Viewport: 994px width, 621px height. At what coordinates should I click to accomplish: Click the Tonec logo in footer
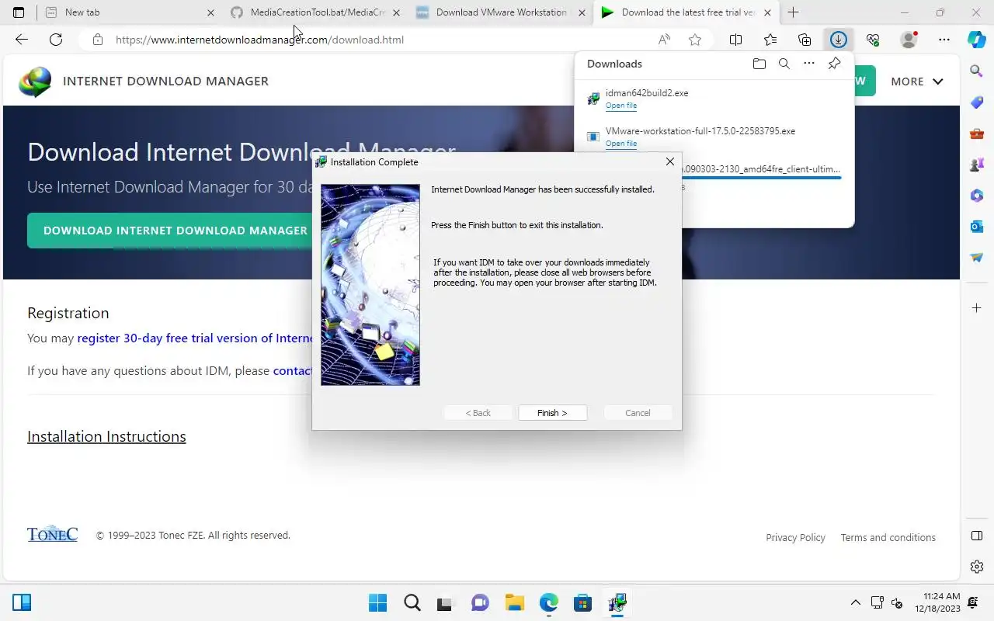(52, 534)
